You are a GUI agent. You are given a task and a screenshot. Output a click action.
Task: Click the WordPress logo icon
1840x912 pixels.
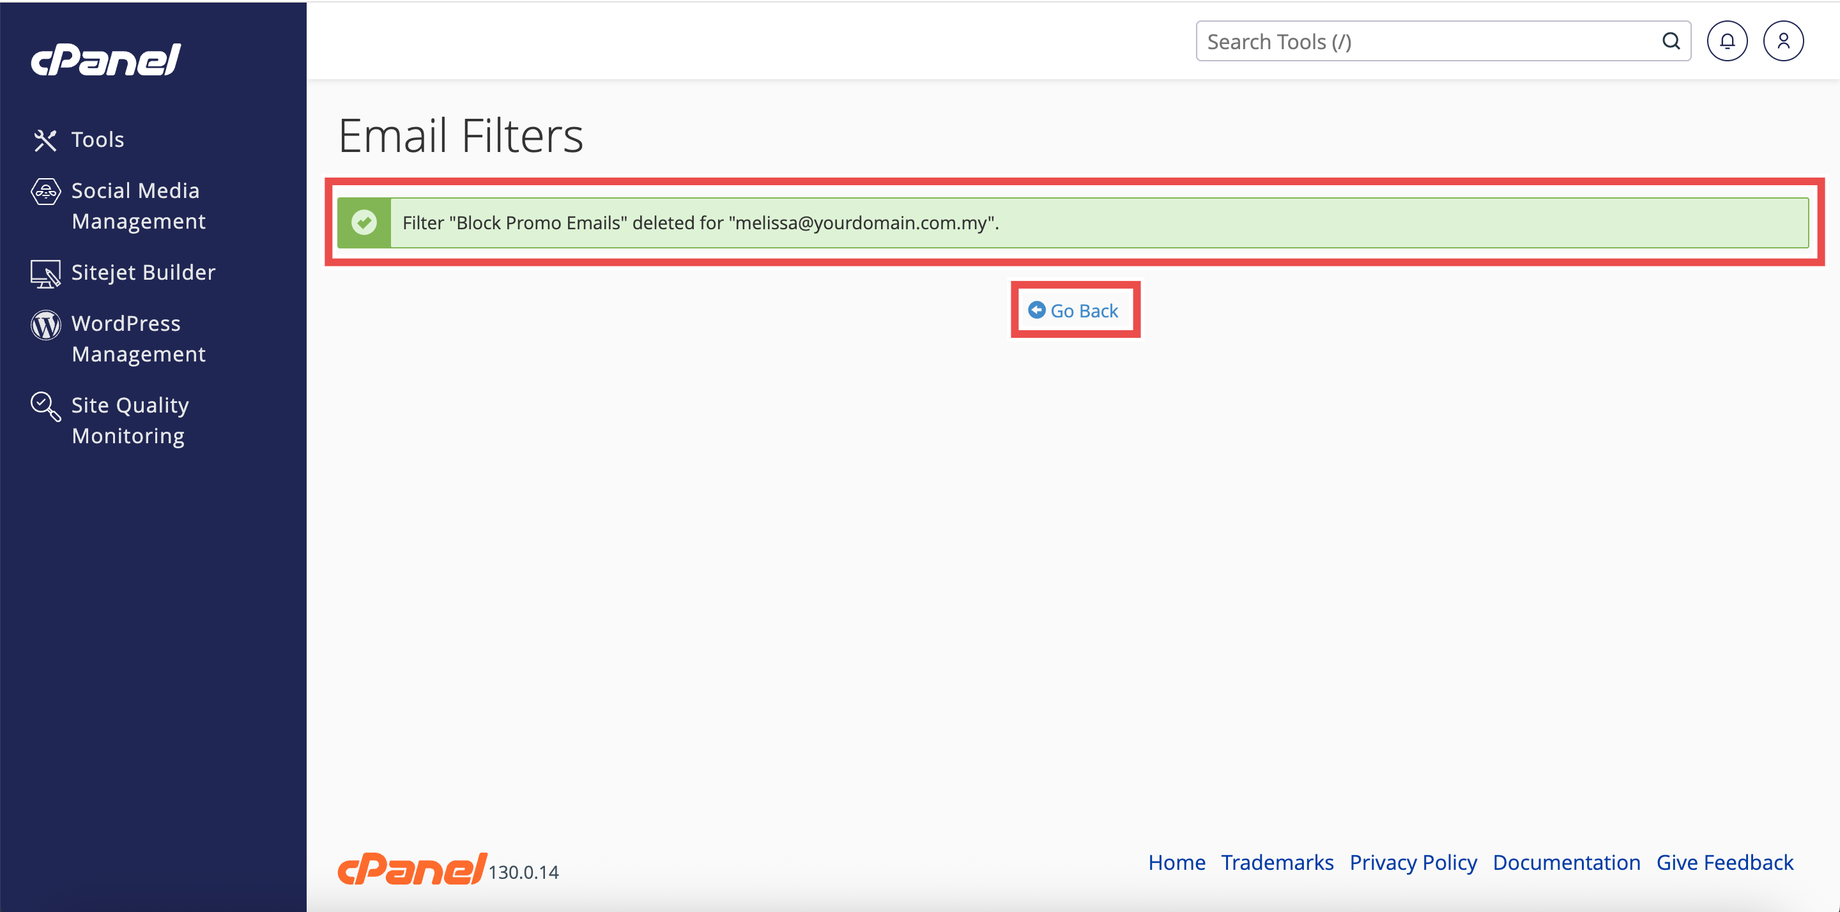[x=46, y=325]
